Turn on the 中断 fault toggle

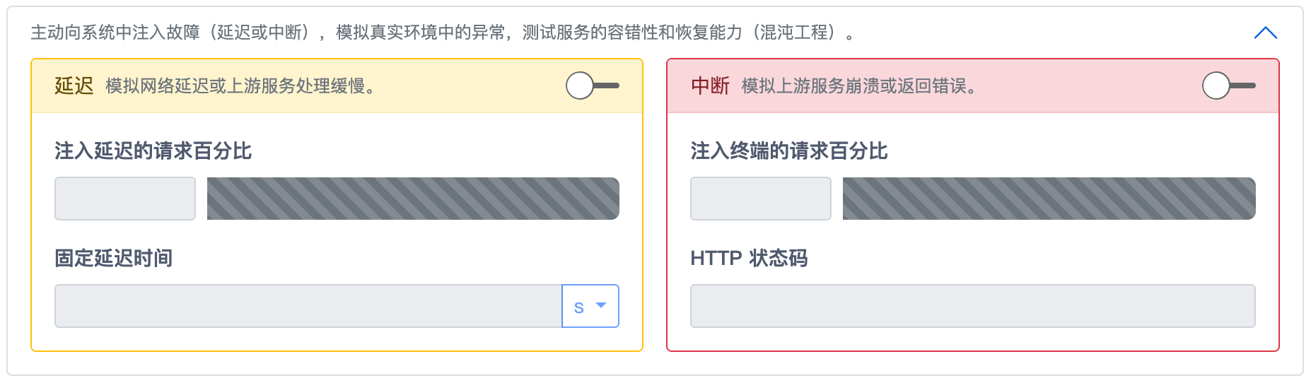(1228, 86)
